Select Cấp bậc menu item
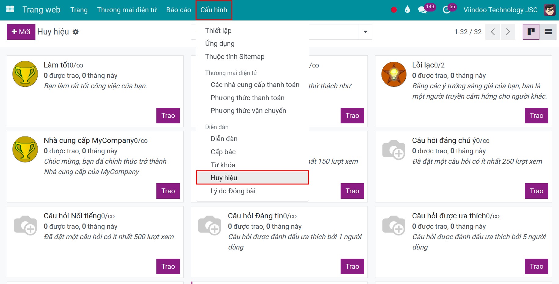Viewport: 559px width, 284px height. [x=252, y=152]
